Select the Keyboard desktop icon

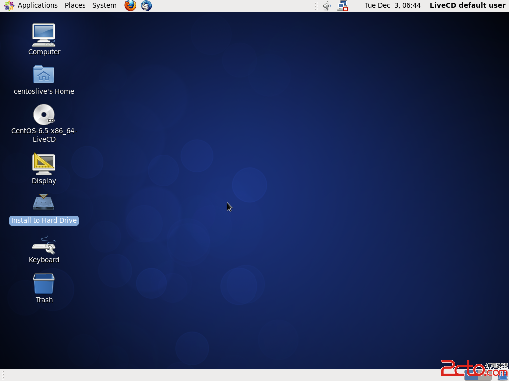[x=44, y=245]
